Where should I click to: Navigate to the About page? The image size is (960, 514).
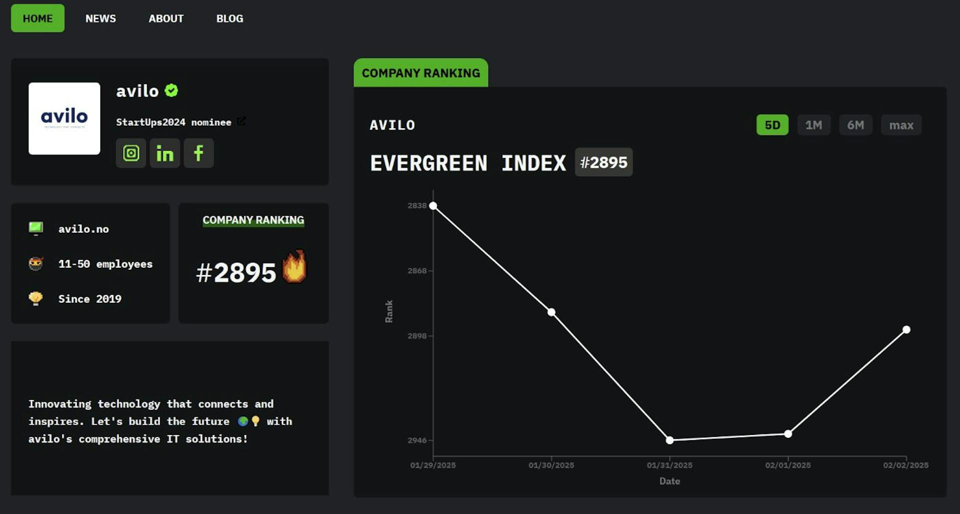166,19
